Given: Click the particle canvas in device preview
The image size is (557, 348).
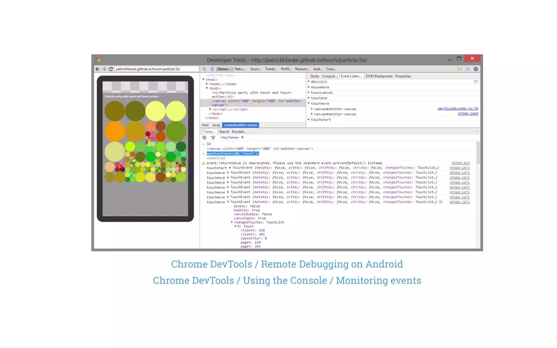Looking at the screenshot, I should click(145, 141).
